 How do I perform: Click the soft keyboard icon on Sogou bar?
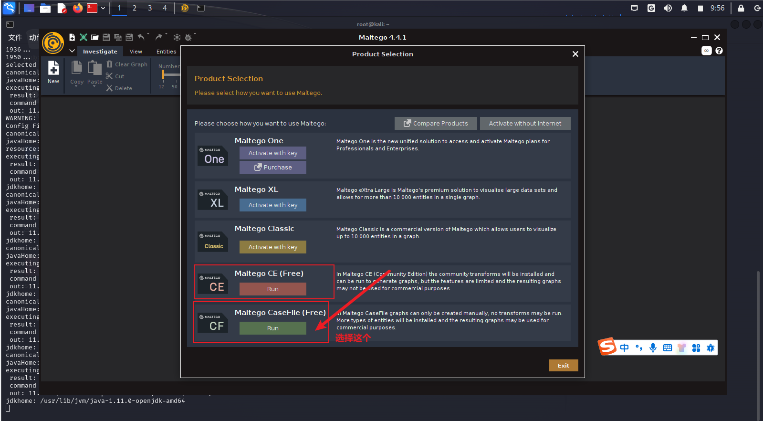668,348
